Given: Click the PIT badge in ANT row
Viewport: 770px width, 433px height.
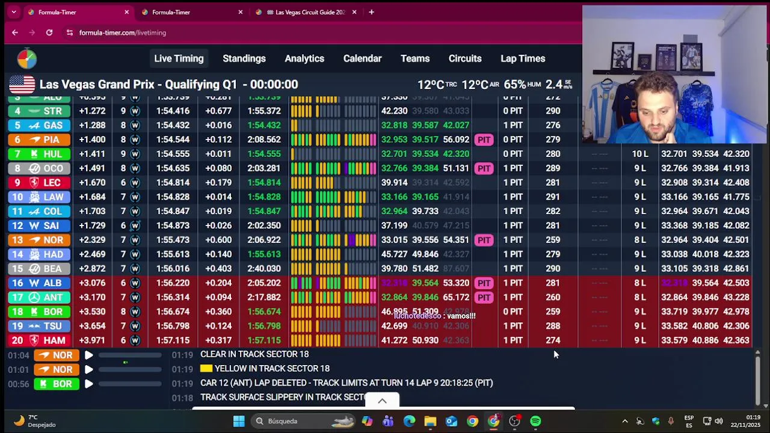Looking at the screenshot, I should (x=484, y=297).
